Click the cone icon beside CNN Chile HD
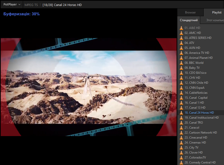Image resolution: width=224 pixels, height=165 pixels. point(181,83)
